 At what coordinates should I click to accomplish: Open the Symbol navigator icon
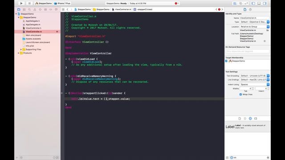[x=24, y=9]
